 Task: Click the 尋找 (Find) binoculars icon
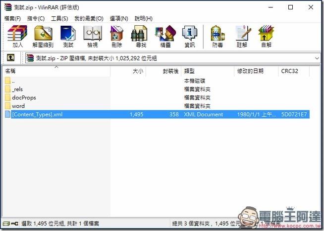coord(140,33)
